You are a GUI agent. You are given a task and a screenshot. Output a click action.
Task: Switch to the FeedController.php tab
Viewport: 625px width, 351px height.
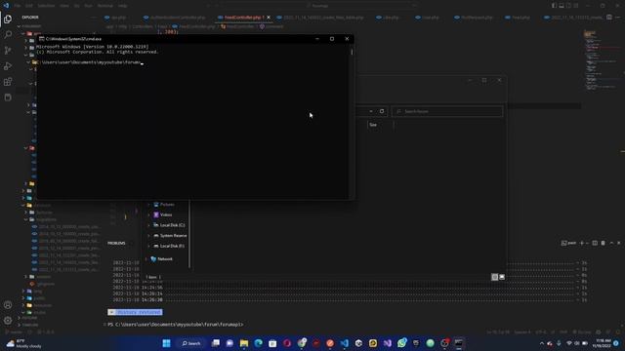tap(243, 18)
